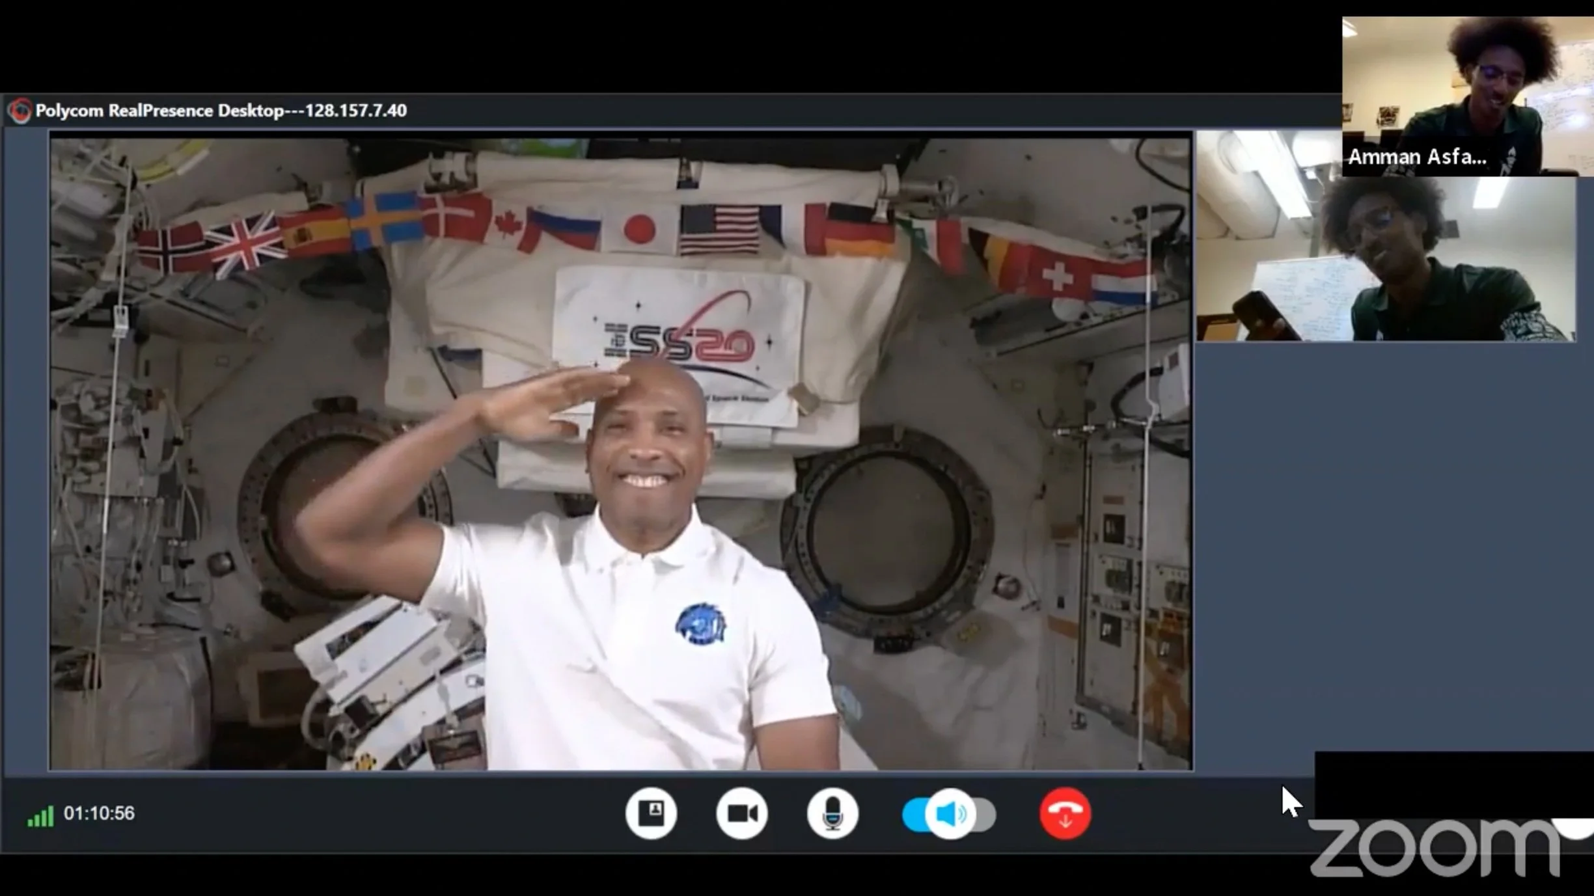Viewport: 1594px width, 896px height.
Task: Click the Polycom RealPresence logo icon
Action: [x=20, y=111]
